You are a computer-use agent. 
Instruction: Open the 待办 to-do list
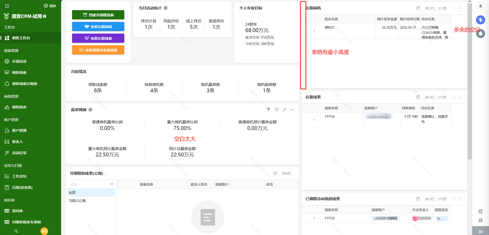(x=50, y=6)
